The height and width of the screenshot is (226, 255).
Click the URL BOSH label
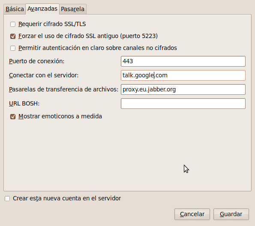[24, 103]
